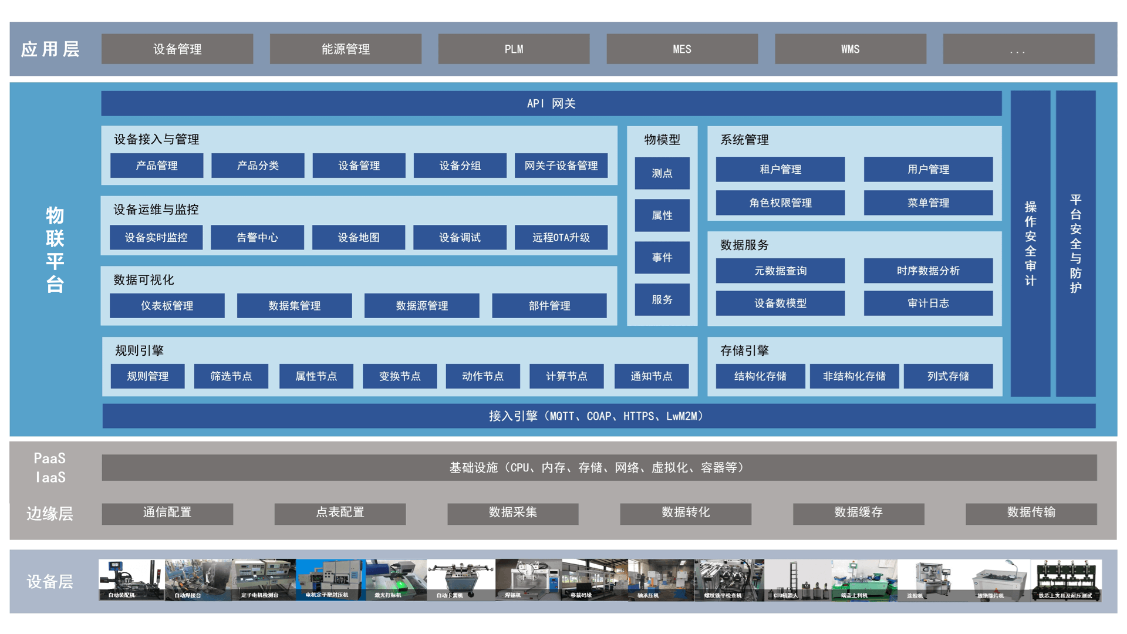Click the API 网关 bar
1127x634 pixels.
pos(551,103)
